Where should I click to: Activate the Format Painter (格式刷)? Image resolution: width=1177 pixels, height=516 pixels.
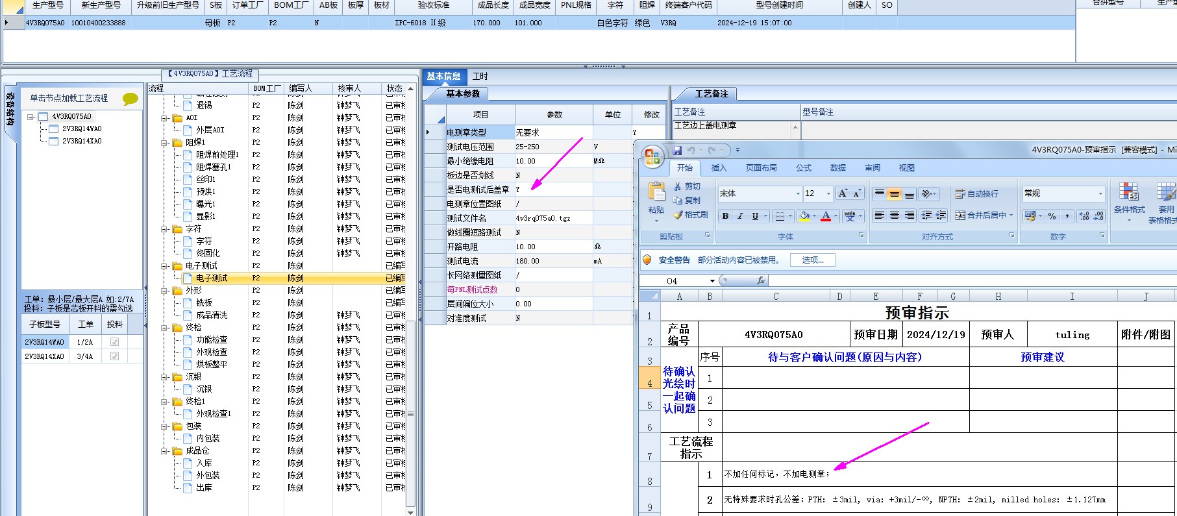click(691, 214)
